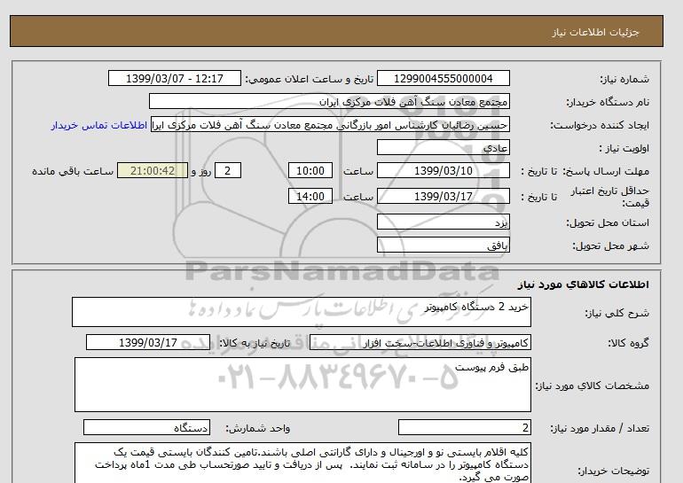The width and height of the screenshot is (683, 483).
Task: Select the delivery province field یزد
Action: 443,222
